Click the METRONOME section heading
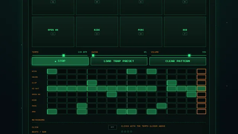This screenshot has width=238, height=134. click(38, 120)
